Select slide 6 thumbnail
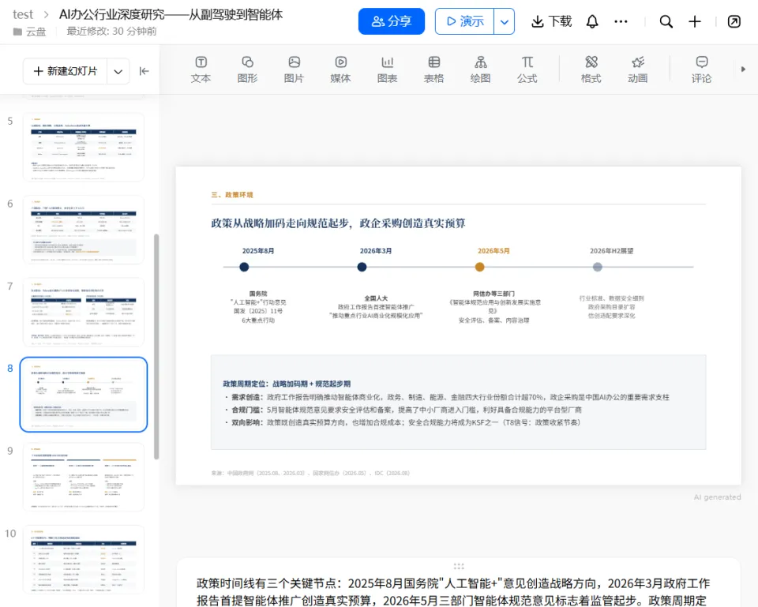Screen dimensions: 758x607 click(x=84, y=230)
